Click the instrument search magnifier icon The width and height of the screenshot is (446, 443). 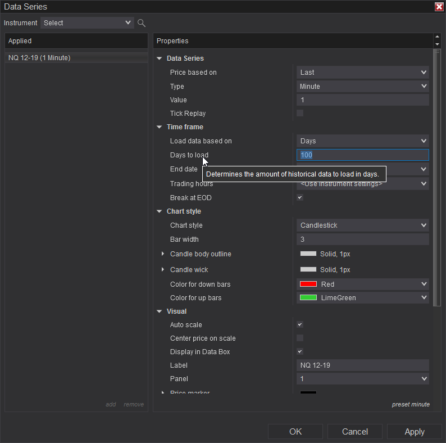click(x=142, y=23)
